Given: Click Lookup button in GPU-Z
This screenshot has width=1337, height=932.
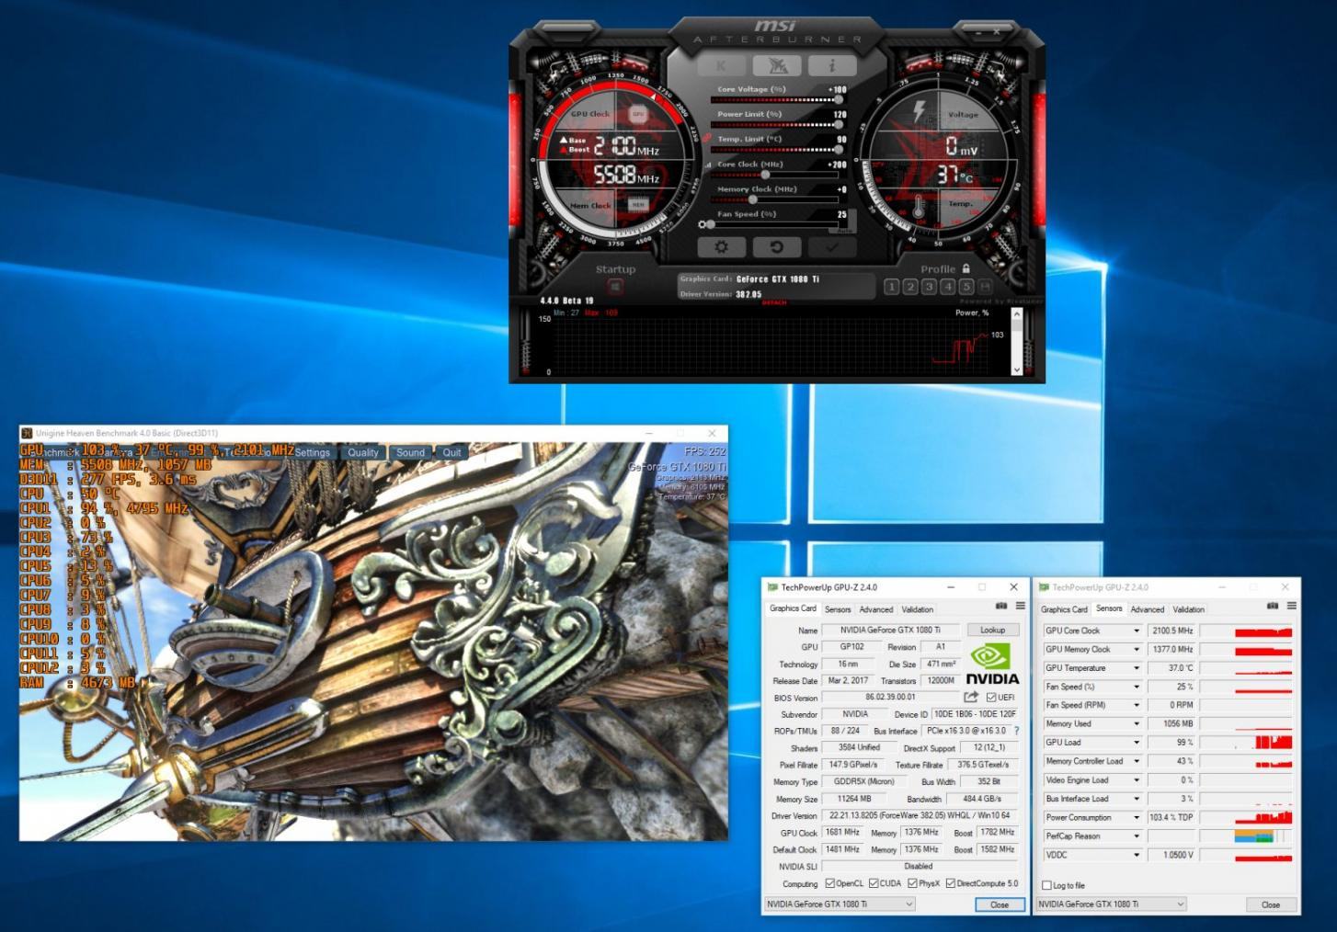Looking at the screenshot, I should tap(992, 630).
